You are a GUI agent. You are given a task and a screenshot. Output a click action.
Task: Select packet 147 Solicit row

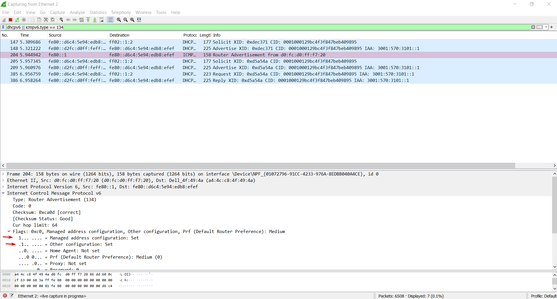pyautogui.click(x=278, y=42)
